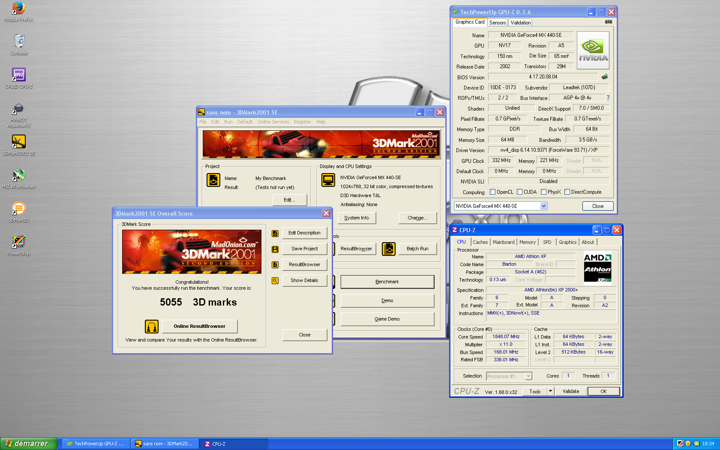Viewport: 720px width, 450px height.
Task: Click PowerStrip icon in system tray
Action: (x=680, y=444)
